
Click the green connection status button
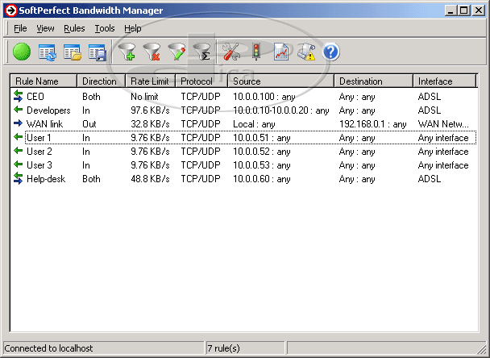point(22,53)
